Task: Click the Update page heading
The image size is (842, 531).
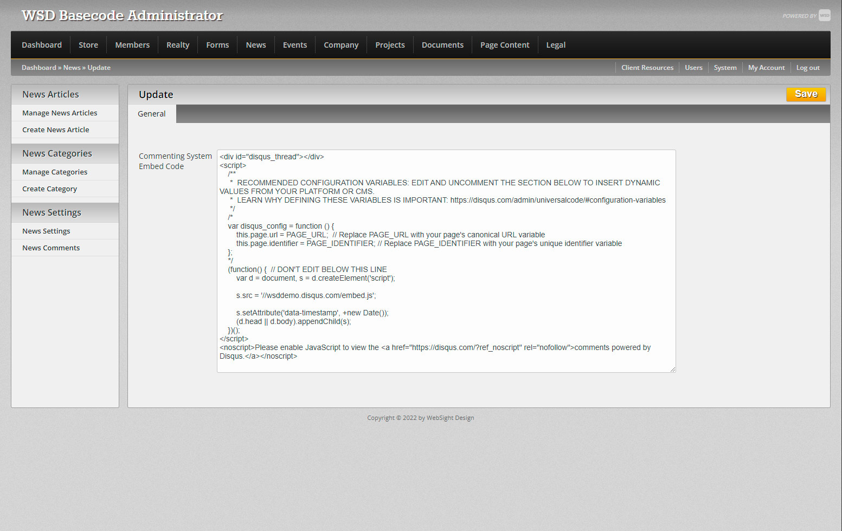Action: tap(156, 94)
